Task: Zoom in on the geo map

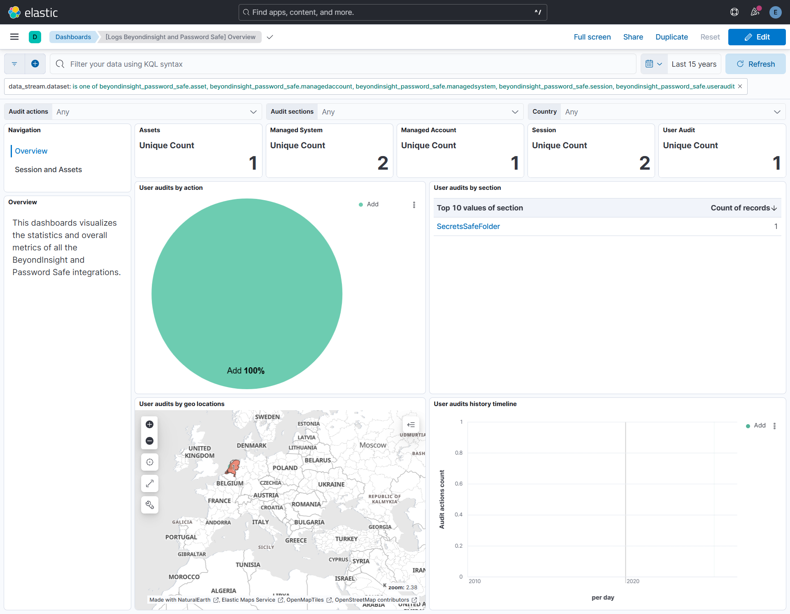Action: point(150,424)
